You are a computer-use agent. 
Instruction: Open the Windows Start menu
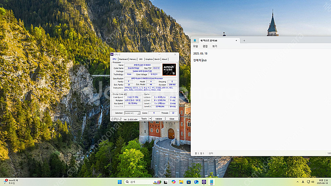click(x=120, y=182)
